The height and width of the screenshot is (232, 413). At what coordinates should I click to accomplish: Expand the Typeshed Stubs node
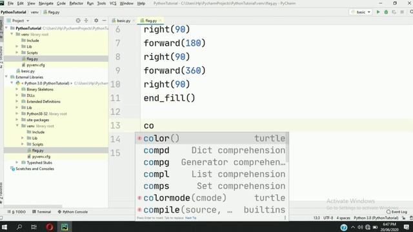click(17, 162)
